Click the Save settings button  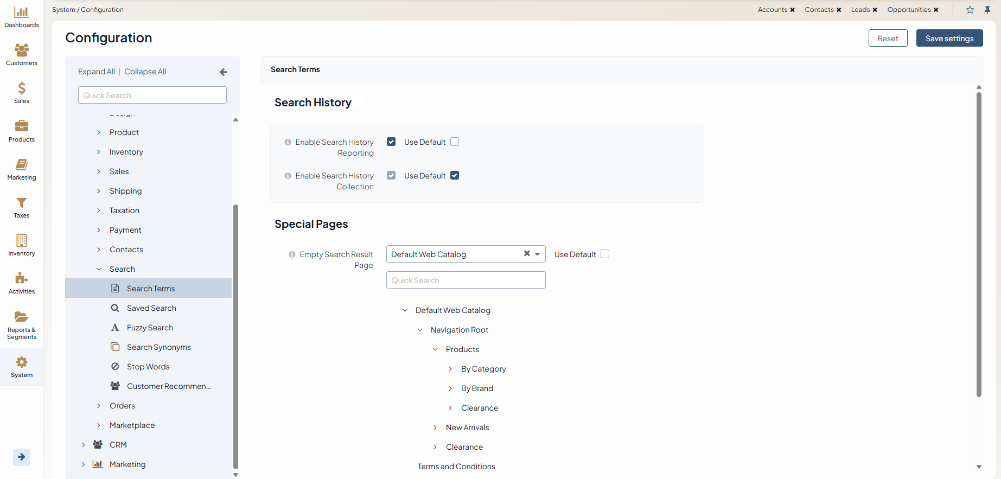pyautogui.click(x=949, y=39)
